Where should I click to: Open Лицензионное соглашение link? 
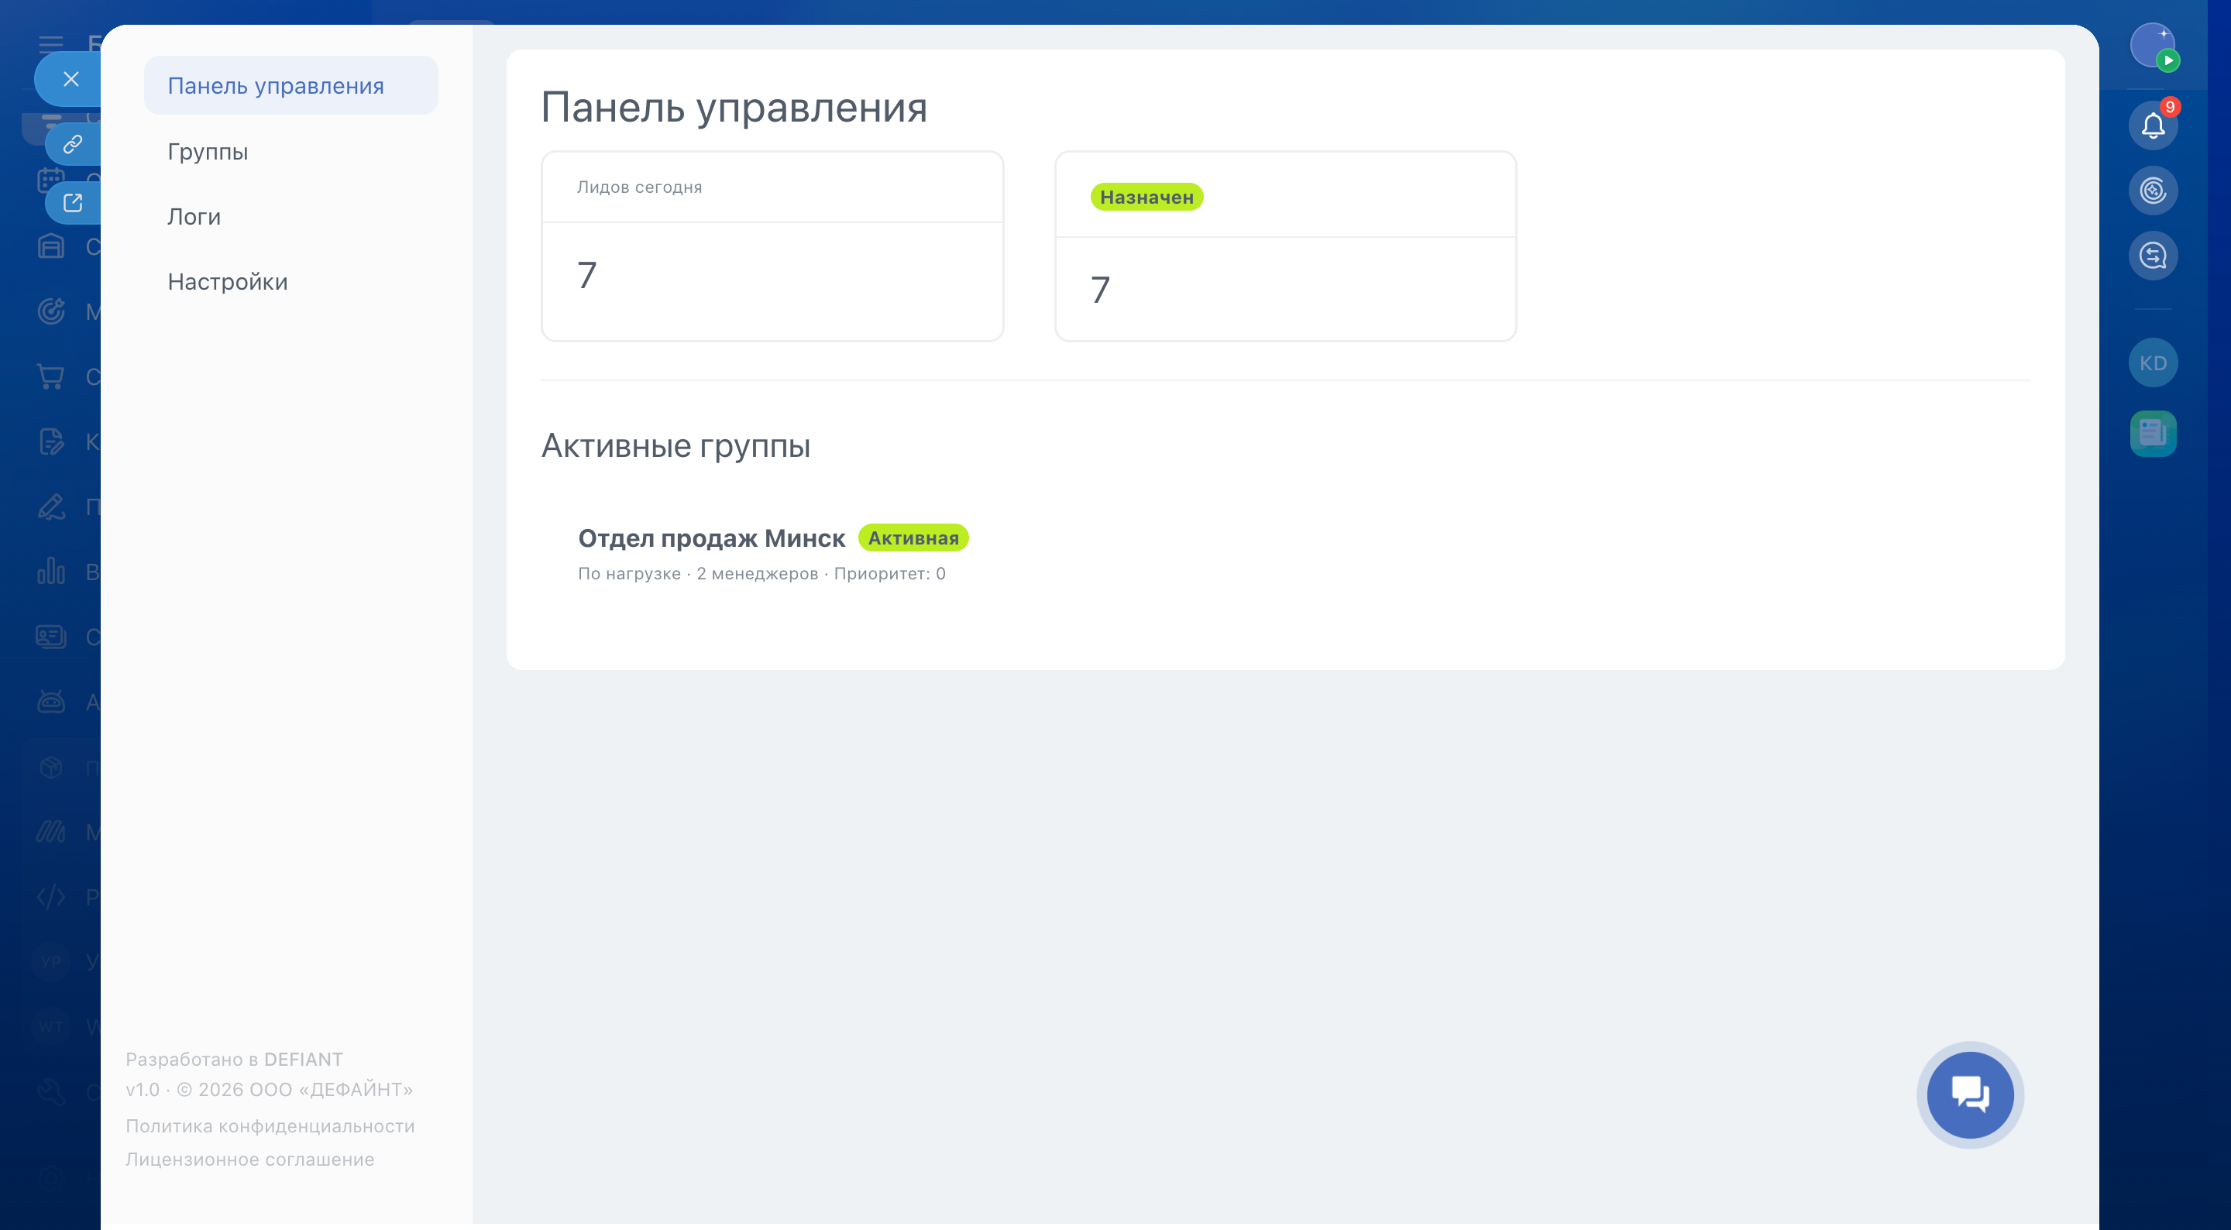point(249,1159)
